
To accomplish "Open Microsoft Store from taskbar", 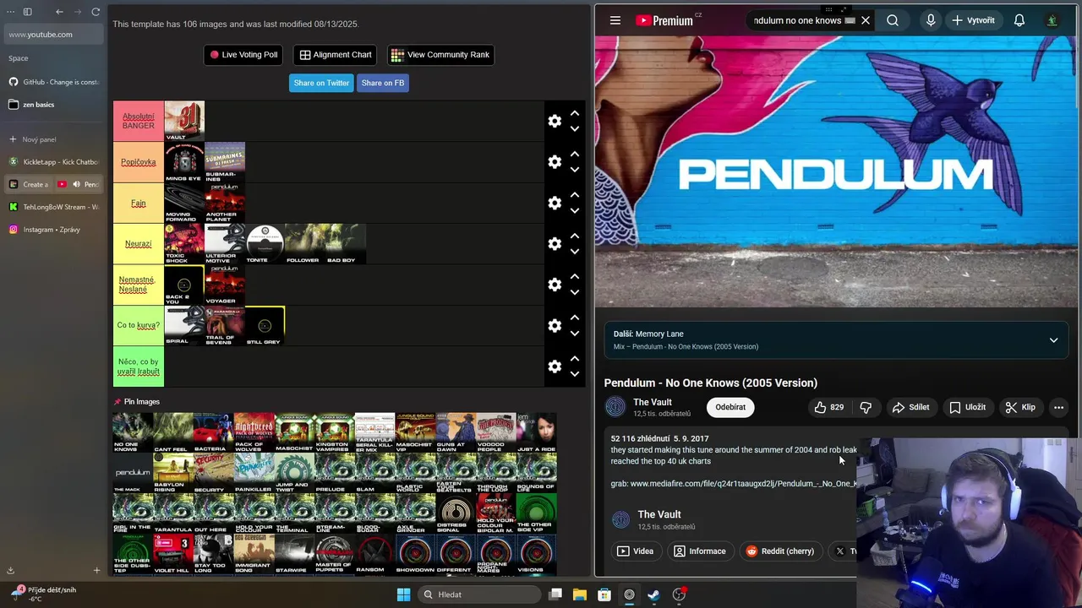I will [x=604, y=594].
